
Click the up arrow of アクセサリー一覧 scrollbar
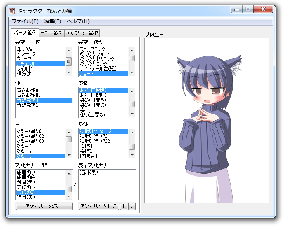coord(69,174)
